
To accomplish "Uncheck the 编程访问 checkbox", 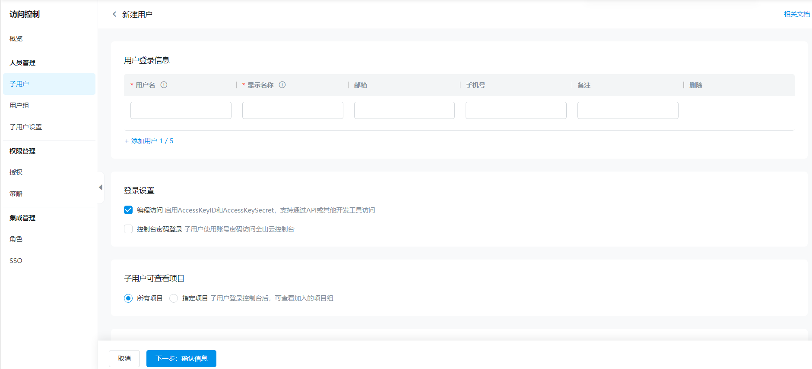I will click(x=128, y=210).
